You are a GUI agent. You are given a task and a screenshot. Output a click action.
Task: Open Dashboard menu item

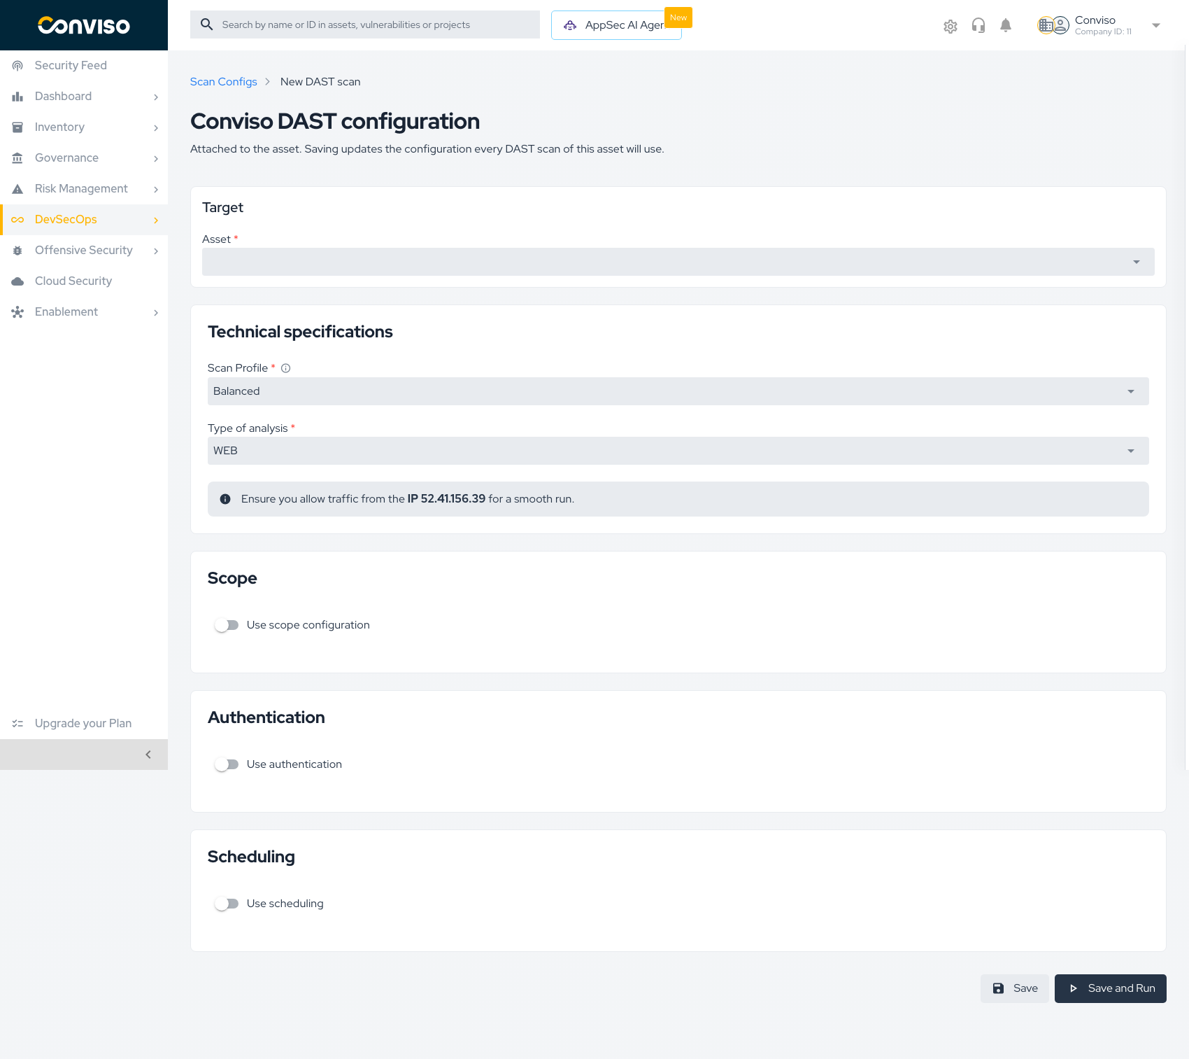(x=84, y=97)
